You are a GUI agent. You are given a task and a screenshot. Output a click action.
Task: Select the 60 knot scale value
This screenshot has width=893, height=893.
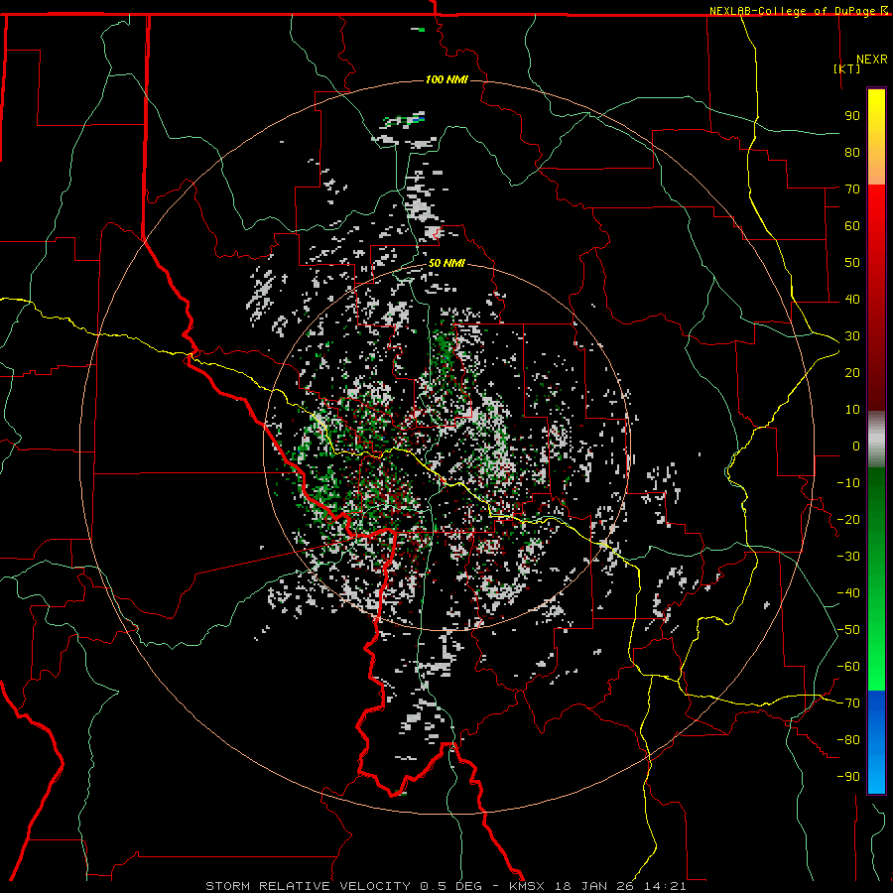click(852, 225)
